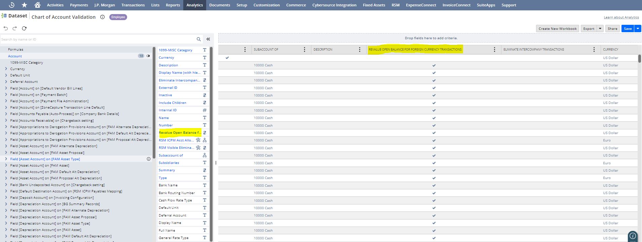
Task: Open Description column options menu
Action: click(x=360, y=50)
